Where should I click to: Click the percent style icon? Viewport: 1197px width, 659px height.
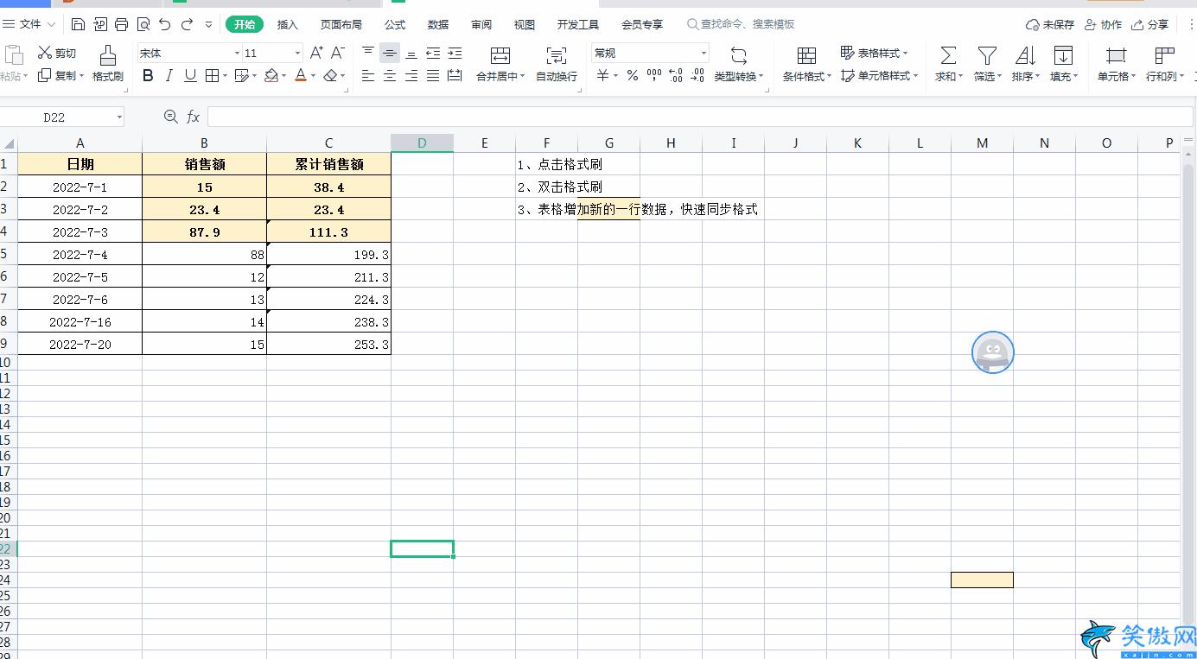tap(633, 76)
